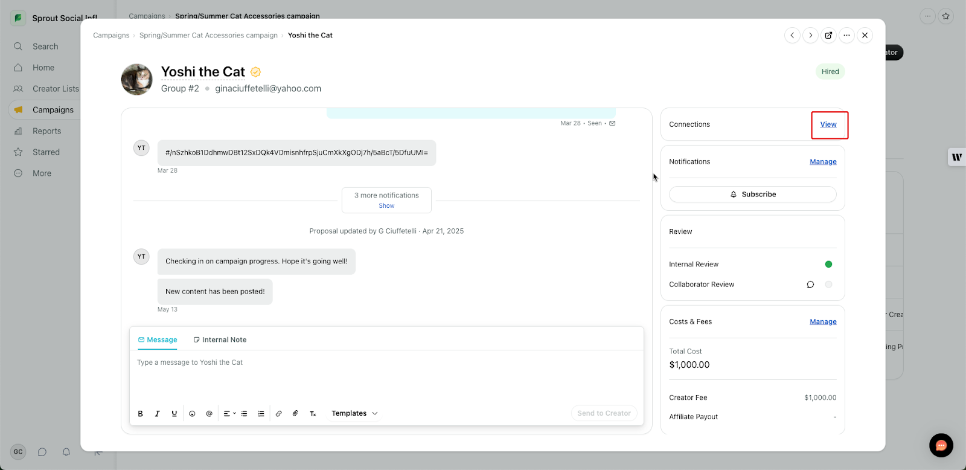Toggle italic formatting in the message editor
The height and width of the screenshot is (470, 966).
tap(158, 414)
